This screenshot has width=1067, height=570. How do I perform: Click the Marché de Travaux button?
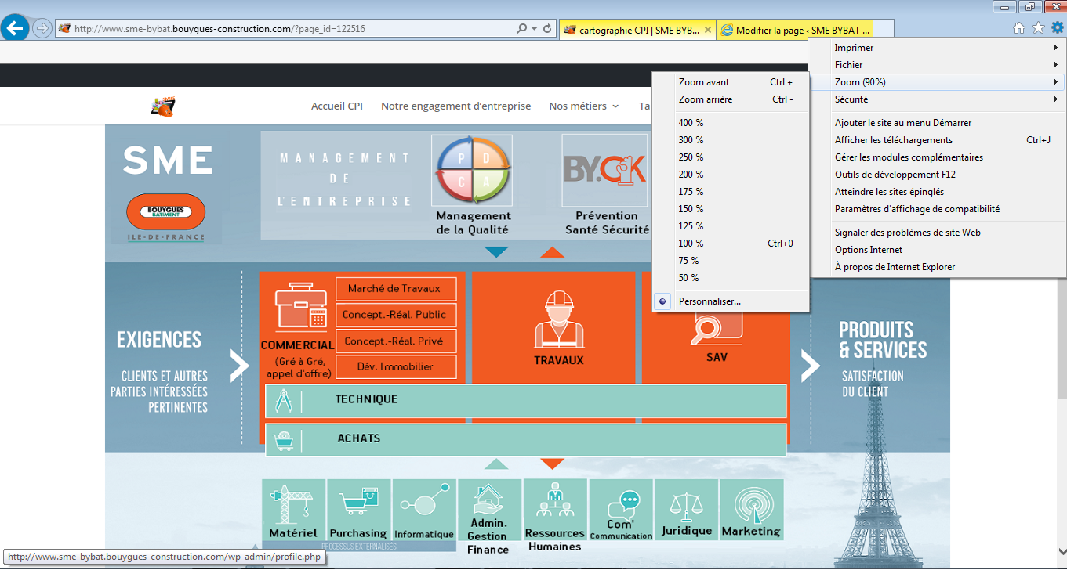394,289
